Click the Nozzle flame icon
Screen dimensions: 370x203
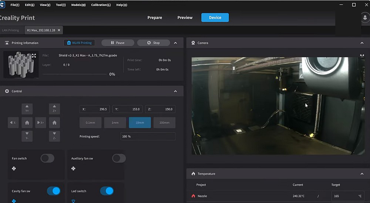(193, 196)
